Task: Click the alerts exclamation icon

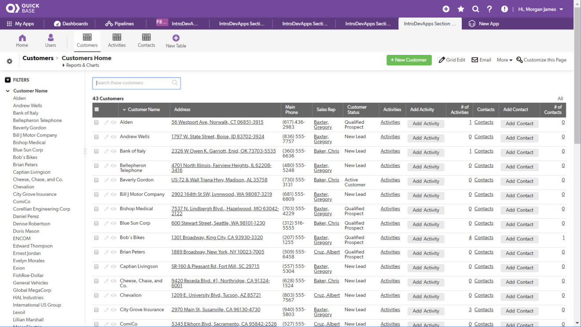Action: 504,9
